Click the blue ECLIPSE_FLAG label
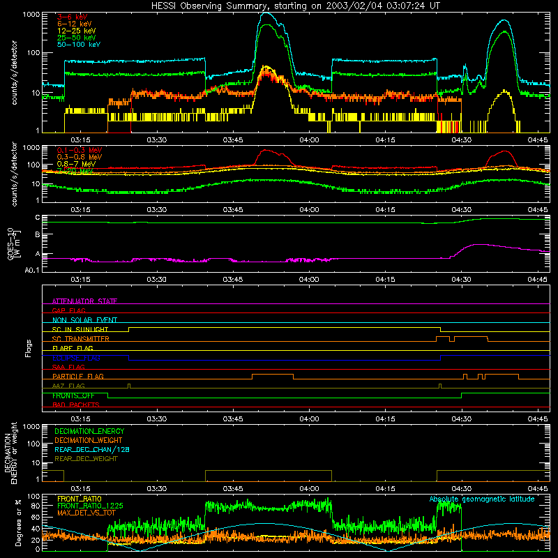558x558 pixels. click(x=76, y=358)
